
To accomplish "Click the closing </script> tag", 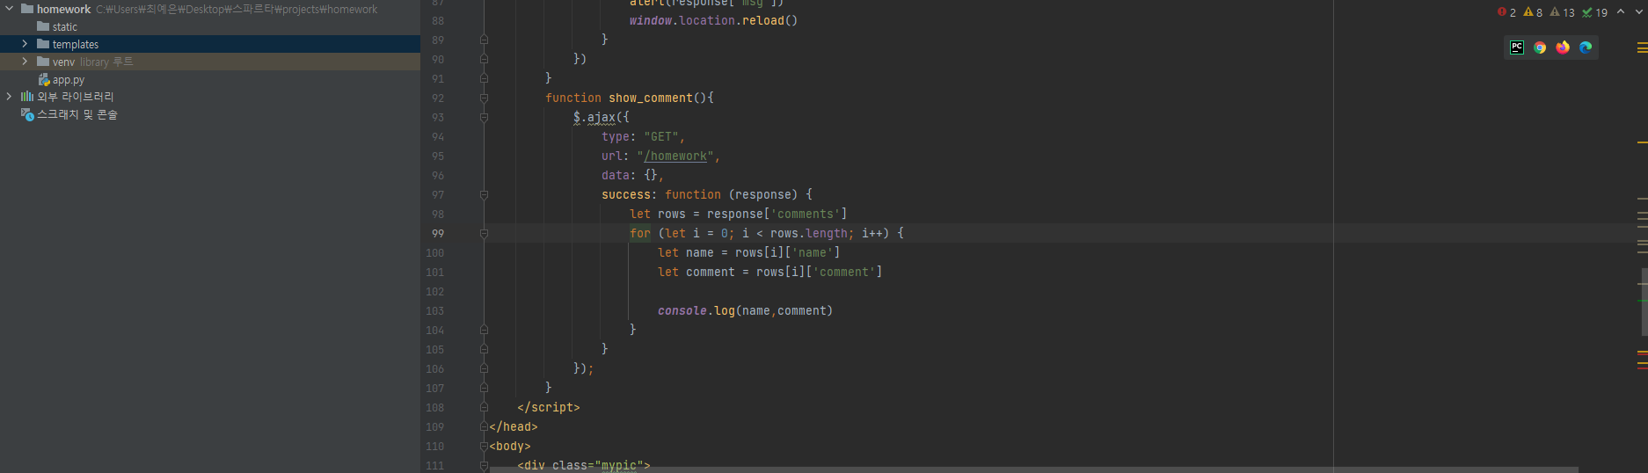I will click(x=549, y=408).
